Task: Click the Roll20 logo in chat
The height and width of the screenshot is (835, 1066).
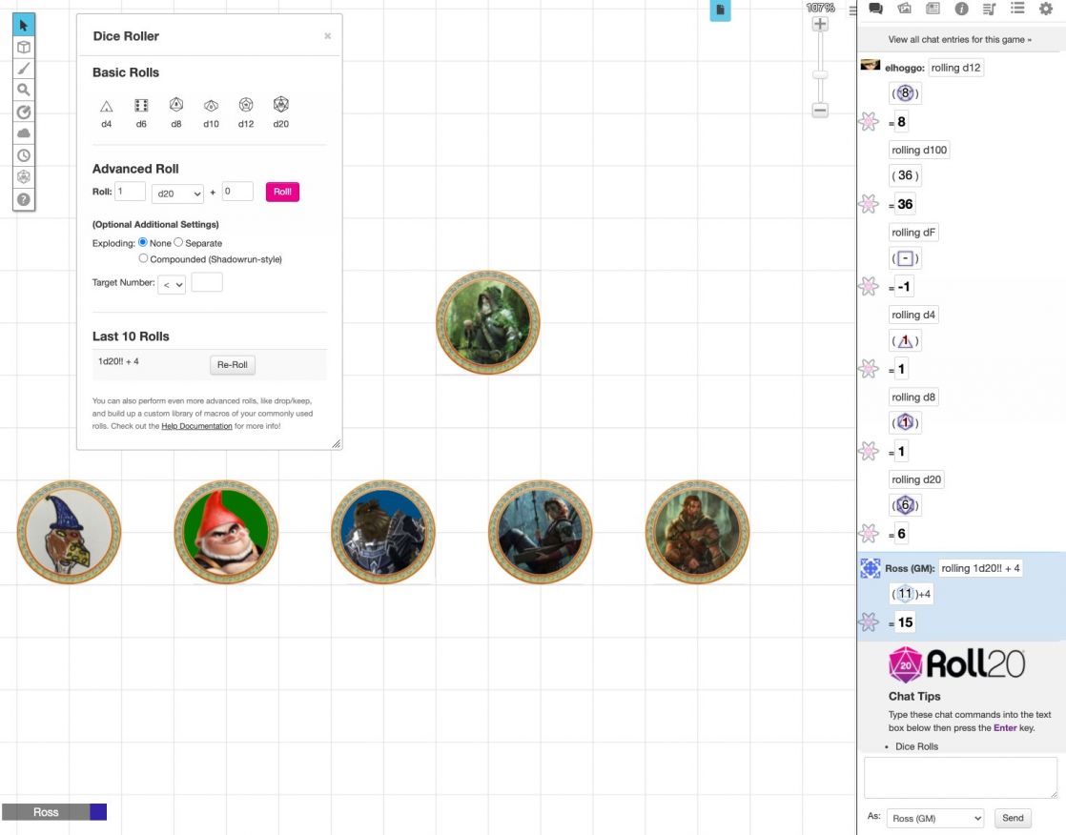Action: [x=956, y=663]
